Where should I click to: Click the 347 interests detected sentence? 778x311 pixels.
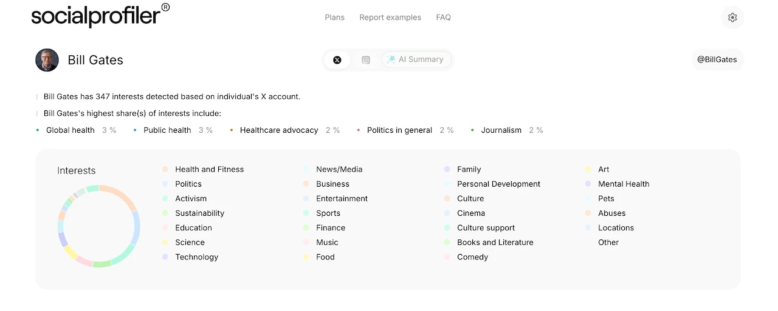(172, 96)
